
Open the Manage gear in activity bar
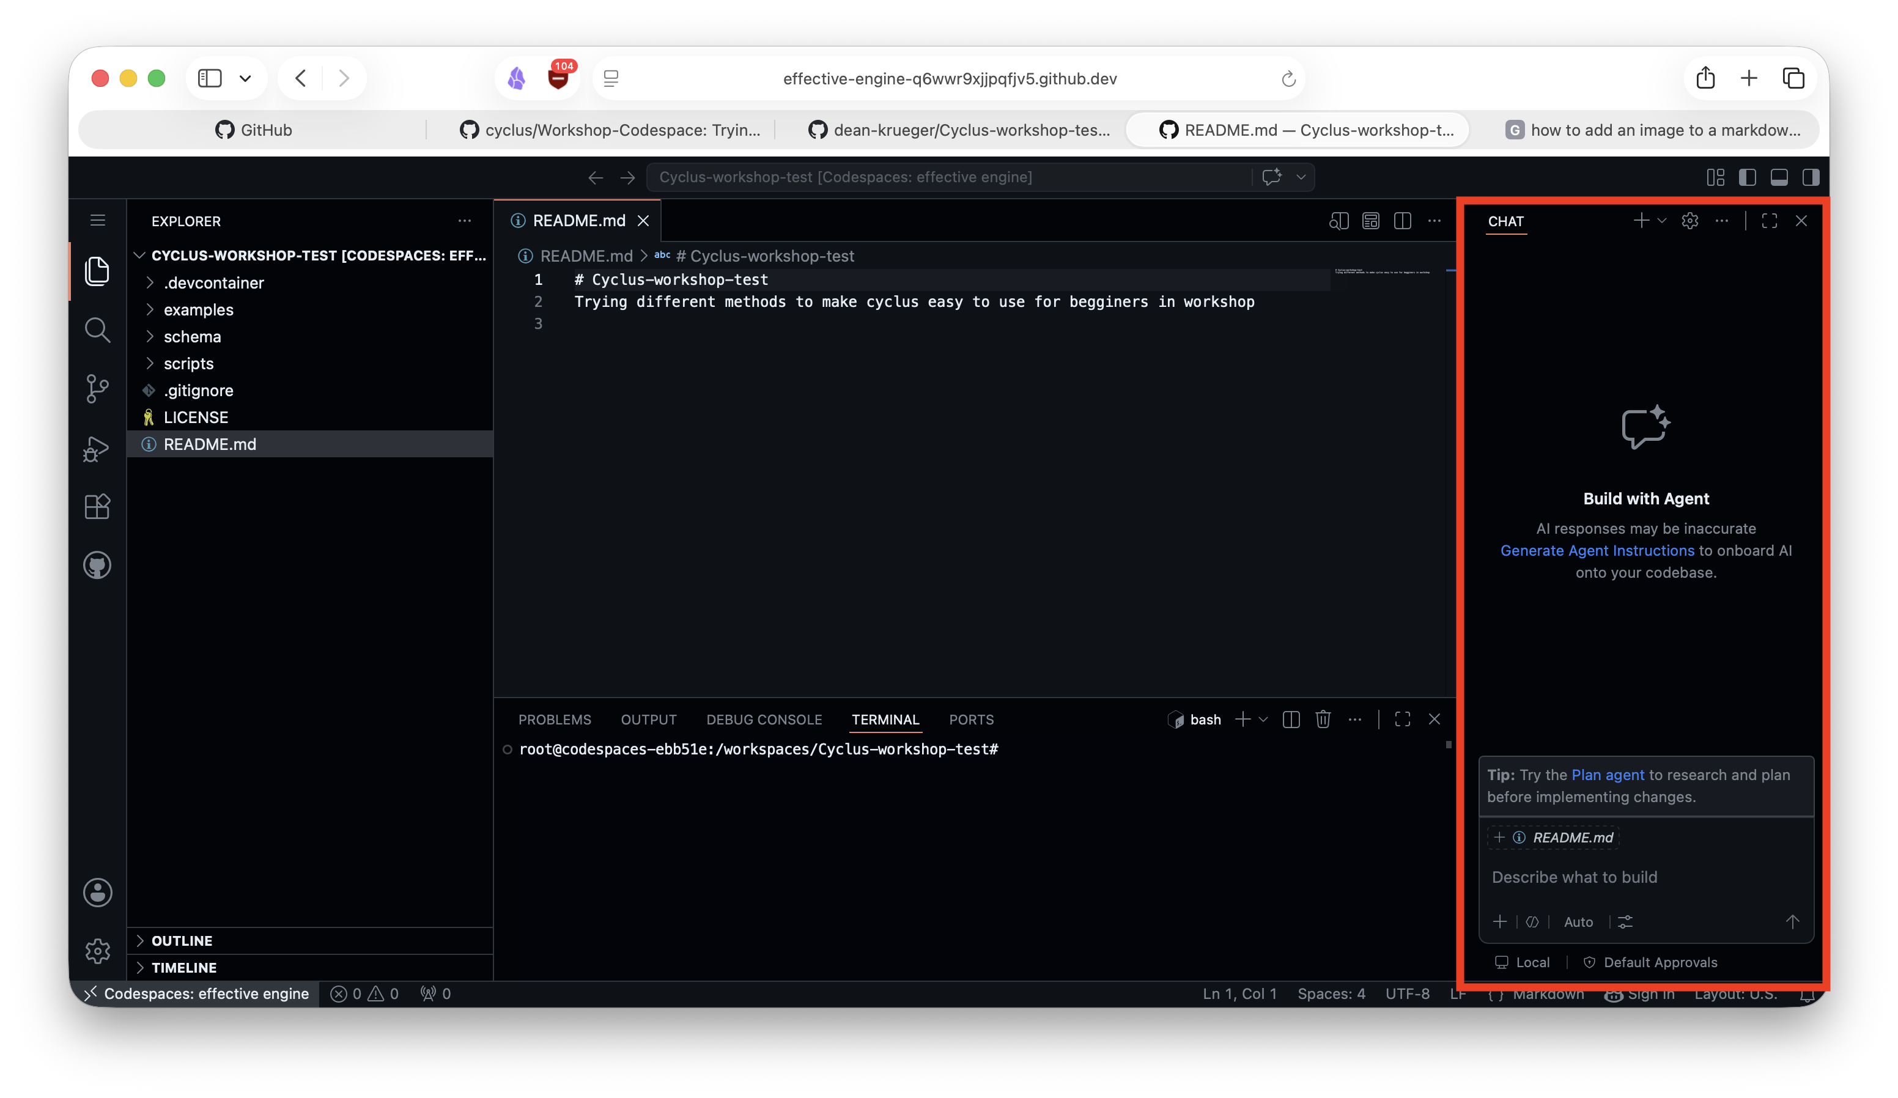97,951
